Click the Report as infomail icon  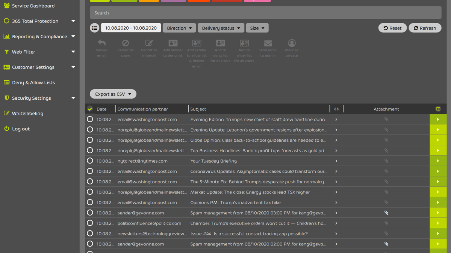pyautogui.click(x=149, y=43)
